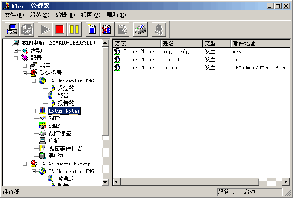Click the delete item toolbar icon
Image resolution: width=293 pixels, height=198 pixels.
pos(107,29)
